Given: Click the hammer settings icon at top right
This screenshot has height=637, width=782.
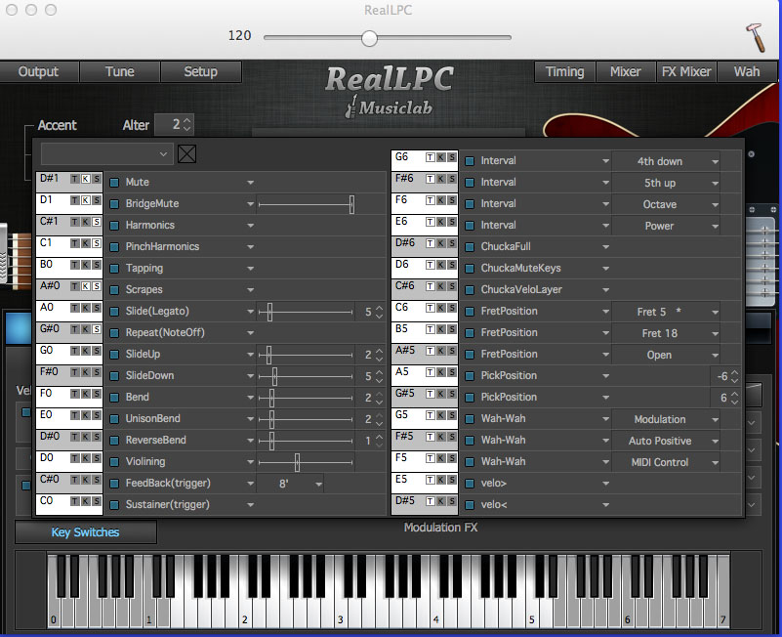Looking at the screenshot, I should 755,37.
